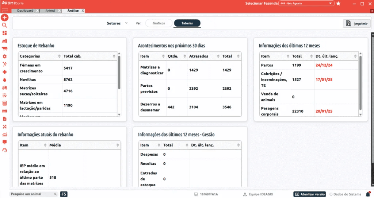This screenshot has width=374, height=198.
Task: Click the Pesquise um animal field
Action: 34,194
